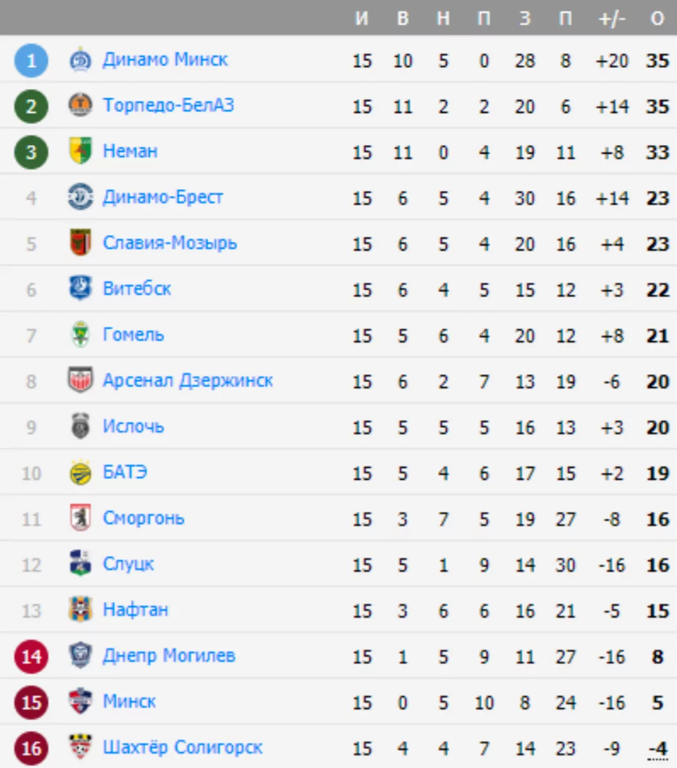Click the Славия-Мозырь team crest
The height and width of the screenshot is (768, 677).
tap(80, 242)
